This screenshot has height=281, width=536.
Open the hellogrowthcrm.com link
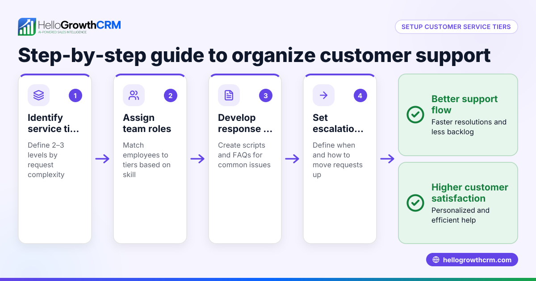click(472, 260)
